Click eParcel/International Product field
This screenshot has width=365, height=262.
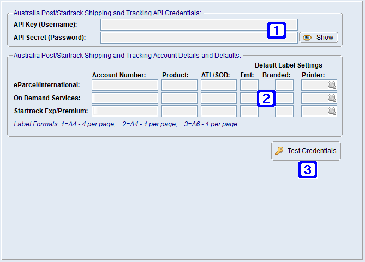(179, 85)
